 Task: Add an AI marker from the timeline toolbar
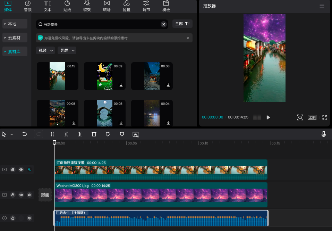tap(108, 134)
